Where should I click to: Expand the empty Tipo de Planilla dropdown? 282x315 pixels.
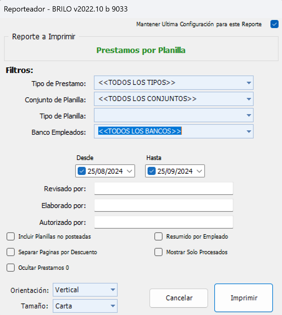pos(249,115)
